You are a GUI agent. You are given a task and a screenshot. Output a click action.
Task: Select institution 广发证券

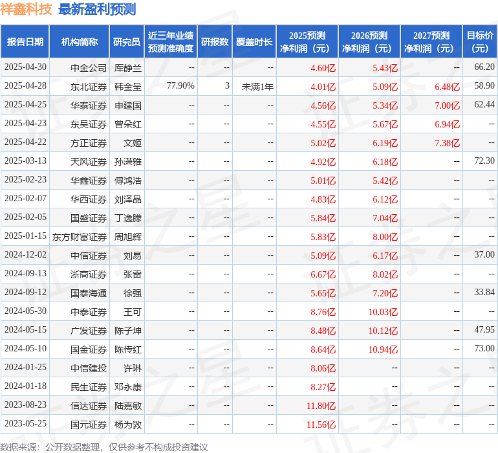click(89, 330)
